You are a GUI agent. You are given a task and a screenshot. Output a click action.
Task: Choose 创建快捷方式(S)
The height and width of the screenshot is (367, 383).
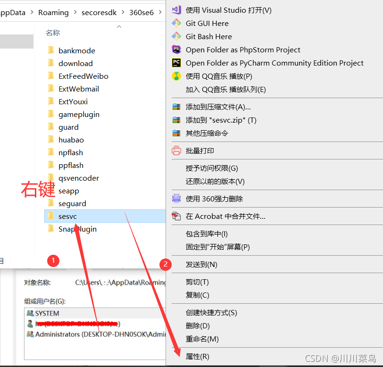click(x=211, y=312)
